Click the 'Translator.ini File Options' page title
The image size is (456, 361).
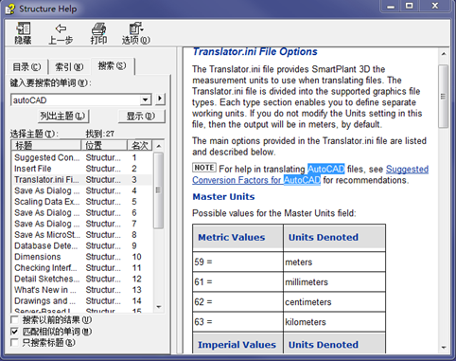point(254,51)
